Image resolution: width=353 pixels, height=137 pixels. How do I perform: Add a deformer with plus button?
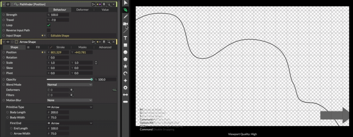click(x=71, y=90)
